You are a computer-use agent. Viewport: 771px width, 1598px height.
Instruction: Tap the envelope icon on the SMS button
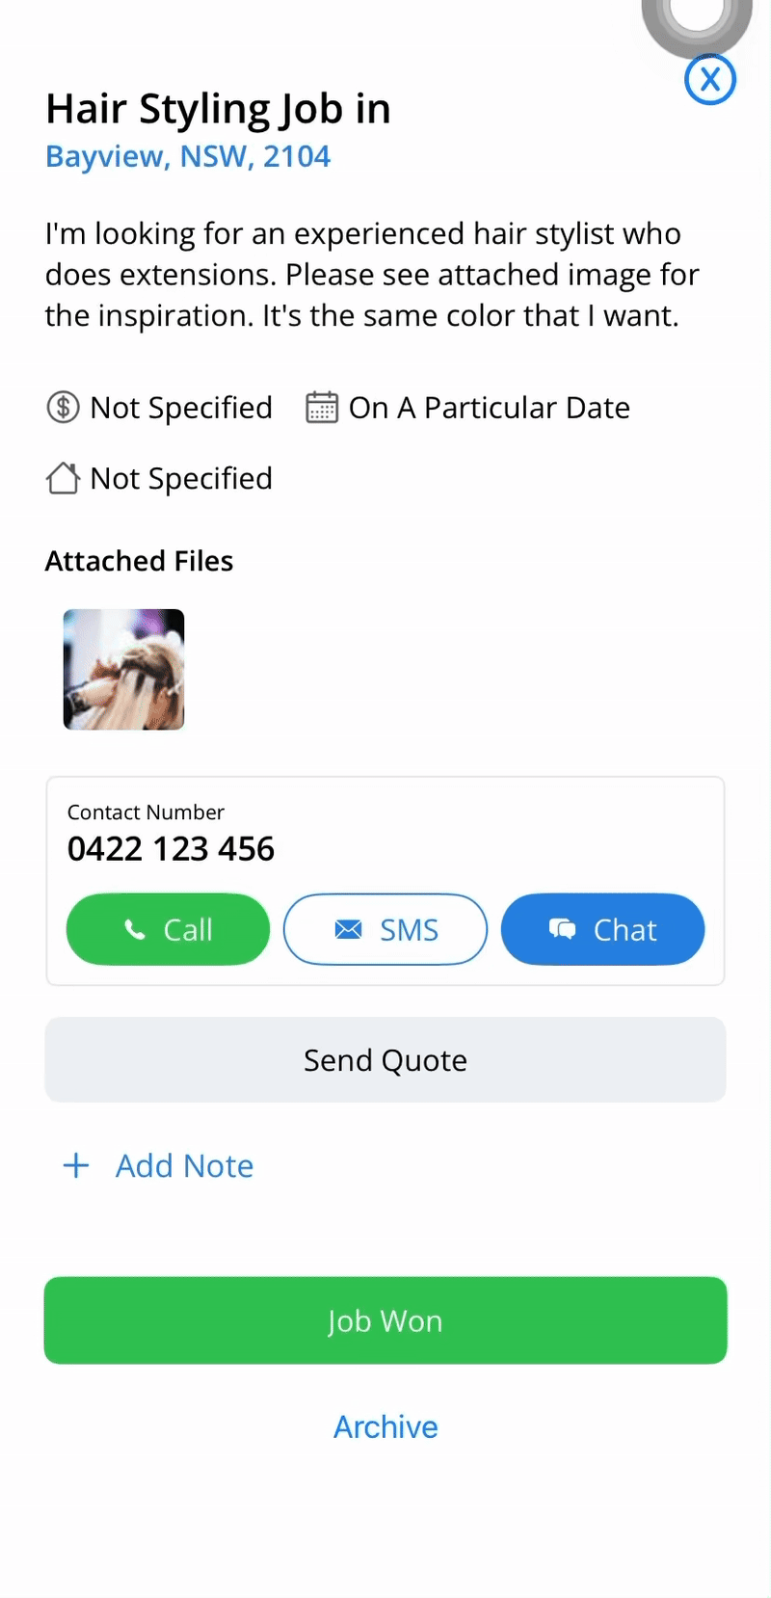coord(348,930)
